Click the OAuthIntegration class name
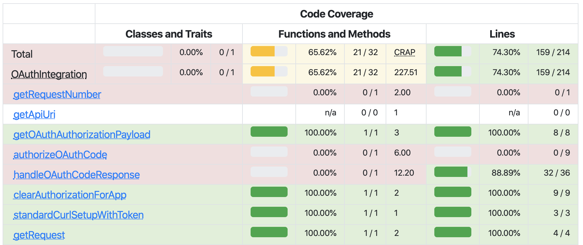Image resolution: width=583 pixels, height=245 pixels. [x=49, y=74]
